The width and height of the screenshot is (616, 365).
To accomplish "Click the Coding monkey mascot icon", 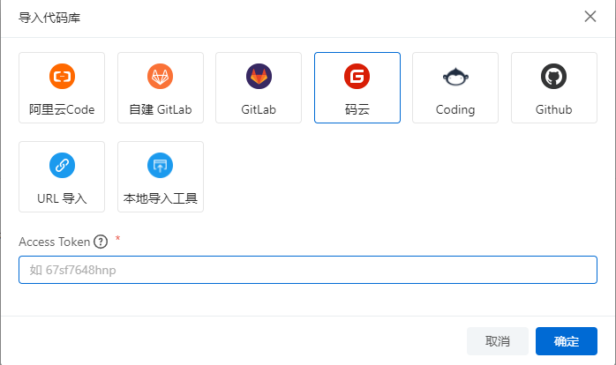I will (x=455, y=77).
